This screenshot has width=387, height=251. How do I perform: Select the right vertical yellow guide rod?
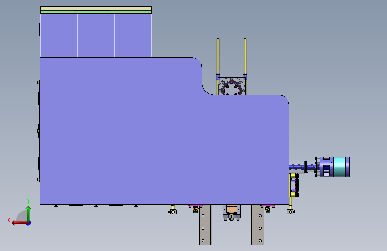pos(246,57)
